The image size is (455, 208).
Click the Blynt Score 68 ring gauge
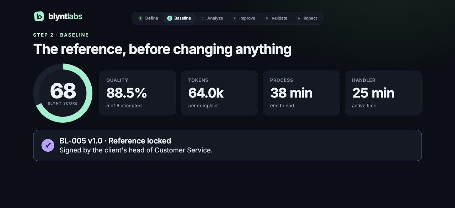63,93
